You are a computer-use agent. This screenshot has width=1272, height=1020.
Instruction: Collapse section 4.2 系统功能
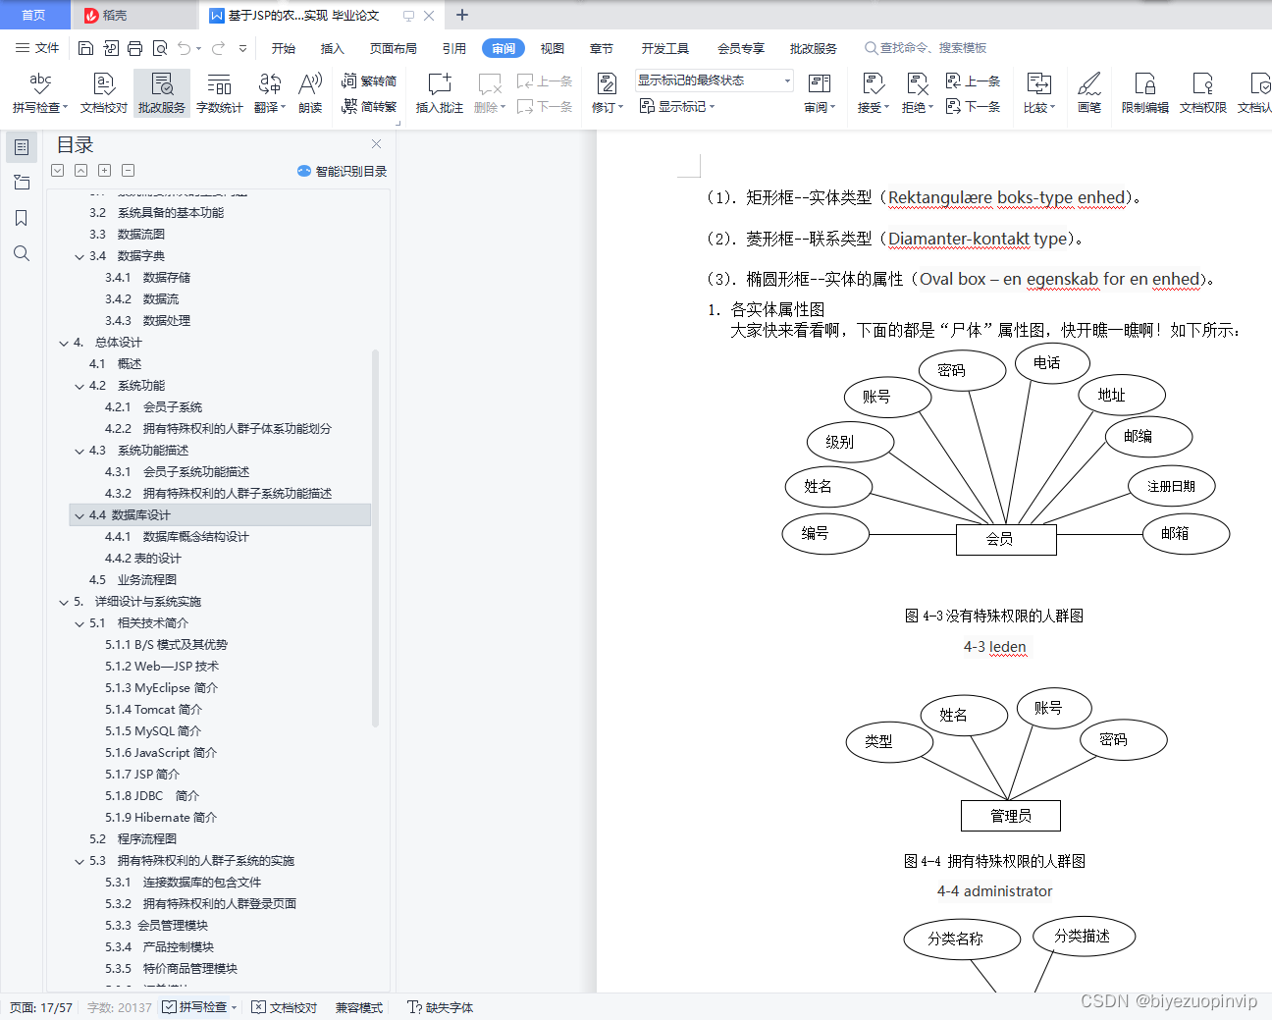pyautogui.click(x=79, y=386)
